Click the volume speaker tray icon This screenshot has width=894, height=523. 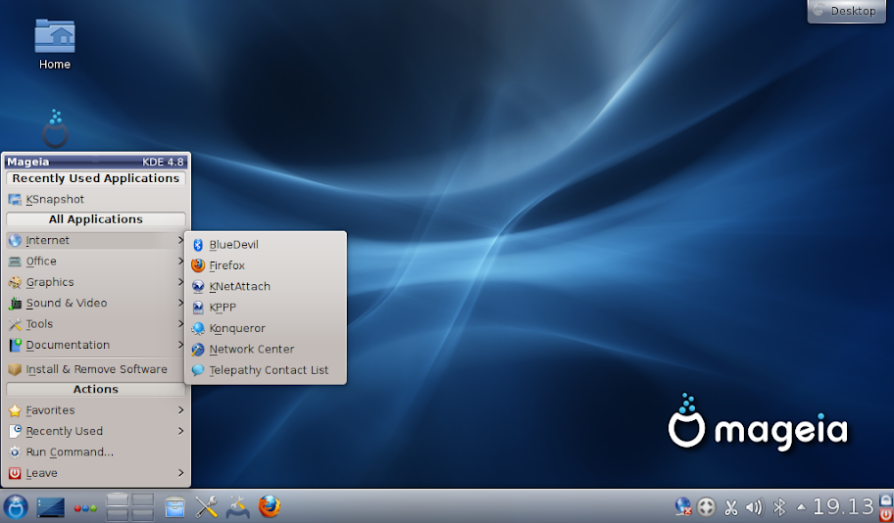(754, 507)
